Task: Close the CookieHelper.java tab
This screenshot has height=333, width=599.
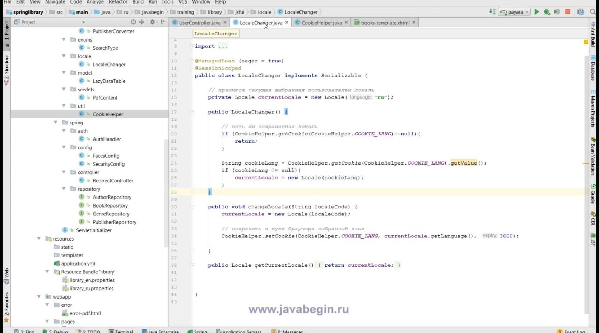Action: 346,22
